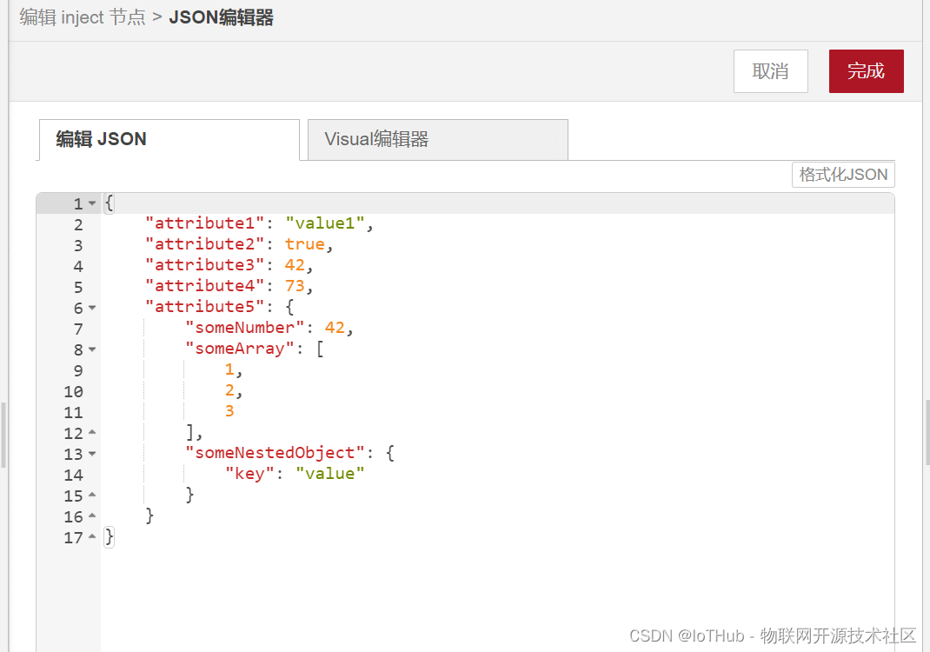Click line number 4 in the gutter
The height and width of the screenshot is (652, 930).
(77, 264)
